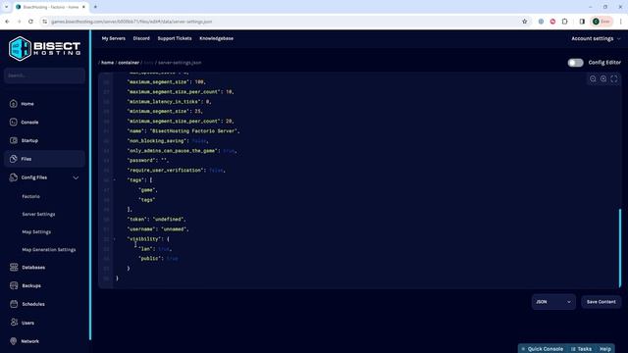Navigate to container breadcrumb link

[x=129, y=63]
